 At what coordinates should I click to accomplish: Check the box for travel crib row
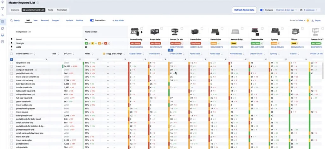coord(12,66)
